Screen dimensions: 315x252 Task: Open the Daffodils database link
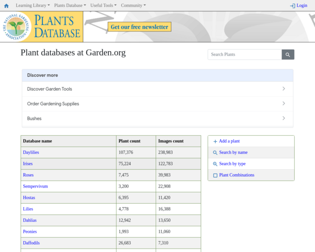pos(31,243)
